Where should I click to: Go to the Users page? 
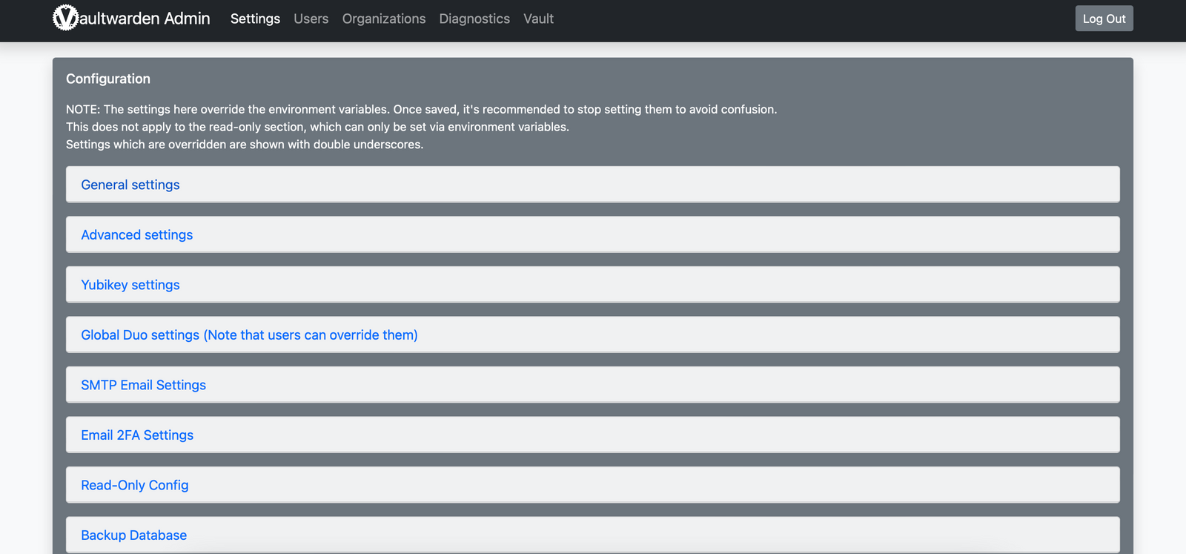coord(311,19)
